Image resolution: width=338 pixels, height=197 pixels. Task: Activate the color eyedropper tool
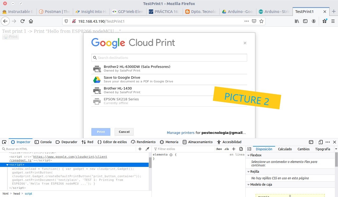147,149
